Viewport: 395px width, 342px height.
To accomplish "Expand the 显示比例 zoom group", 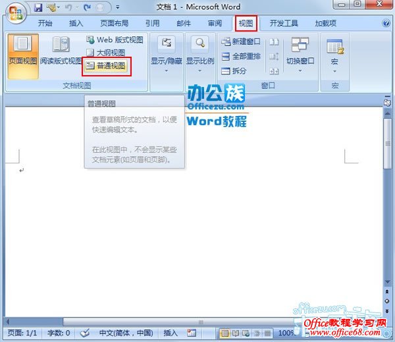I will coord(200,54).
